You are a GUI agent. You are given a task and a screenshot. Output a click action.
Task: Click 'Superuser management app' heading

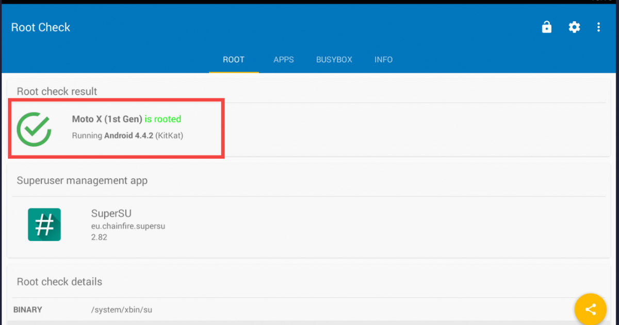pos(82,181)
